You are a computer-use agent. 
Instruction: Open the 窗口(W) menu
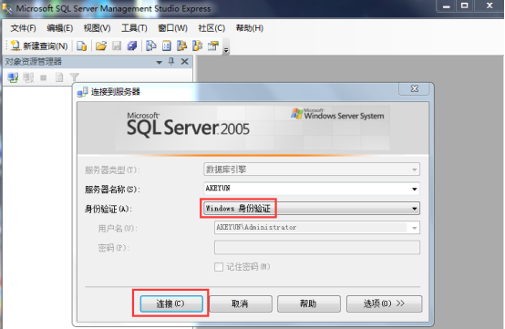click(x=172, y=28)
